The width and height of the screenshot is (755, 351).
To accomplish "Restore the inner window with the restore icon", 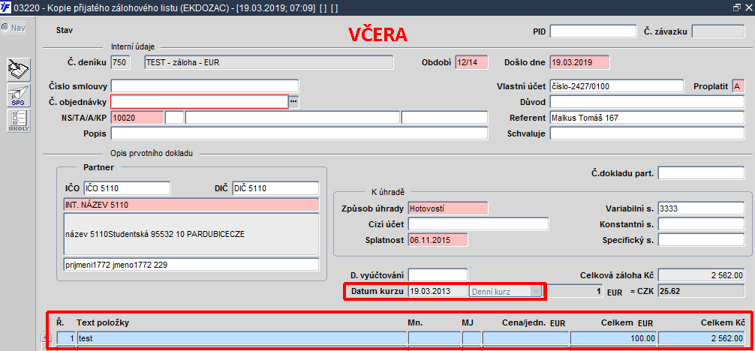I will [736, 7].
